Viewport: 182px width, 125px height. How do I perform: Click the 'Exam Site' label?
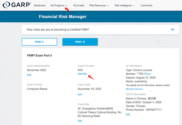click(83, 104)
